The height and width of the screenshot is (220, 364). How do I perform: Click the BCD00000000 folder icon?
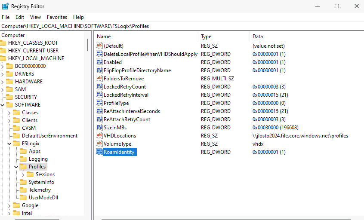coord(9,66)
